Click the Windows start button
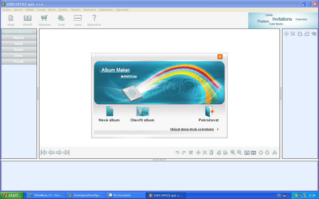319x199 pixels. pos(12,195)
